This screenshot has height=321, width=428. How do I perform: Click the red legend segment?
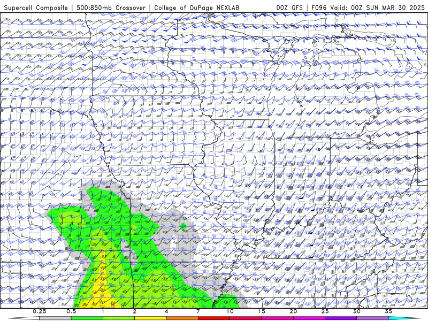tap(213, 318)
